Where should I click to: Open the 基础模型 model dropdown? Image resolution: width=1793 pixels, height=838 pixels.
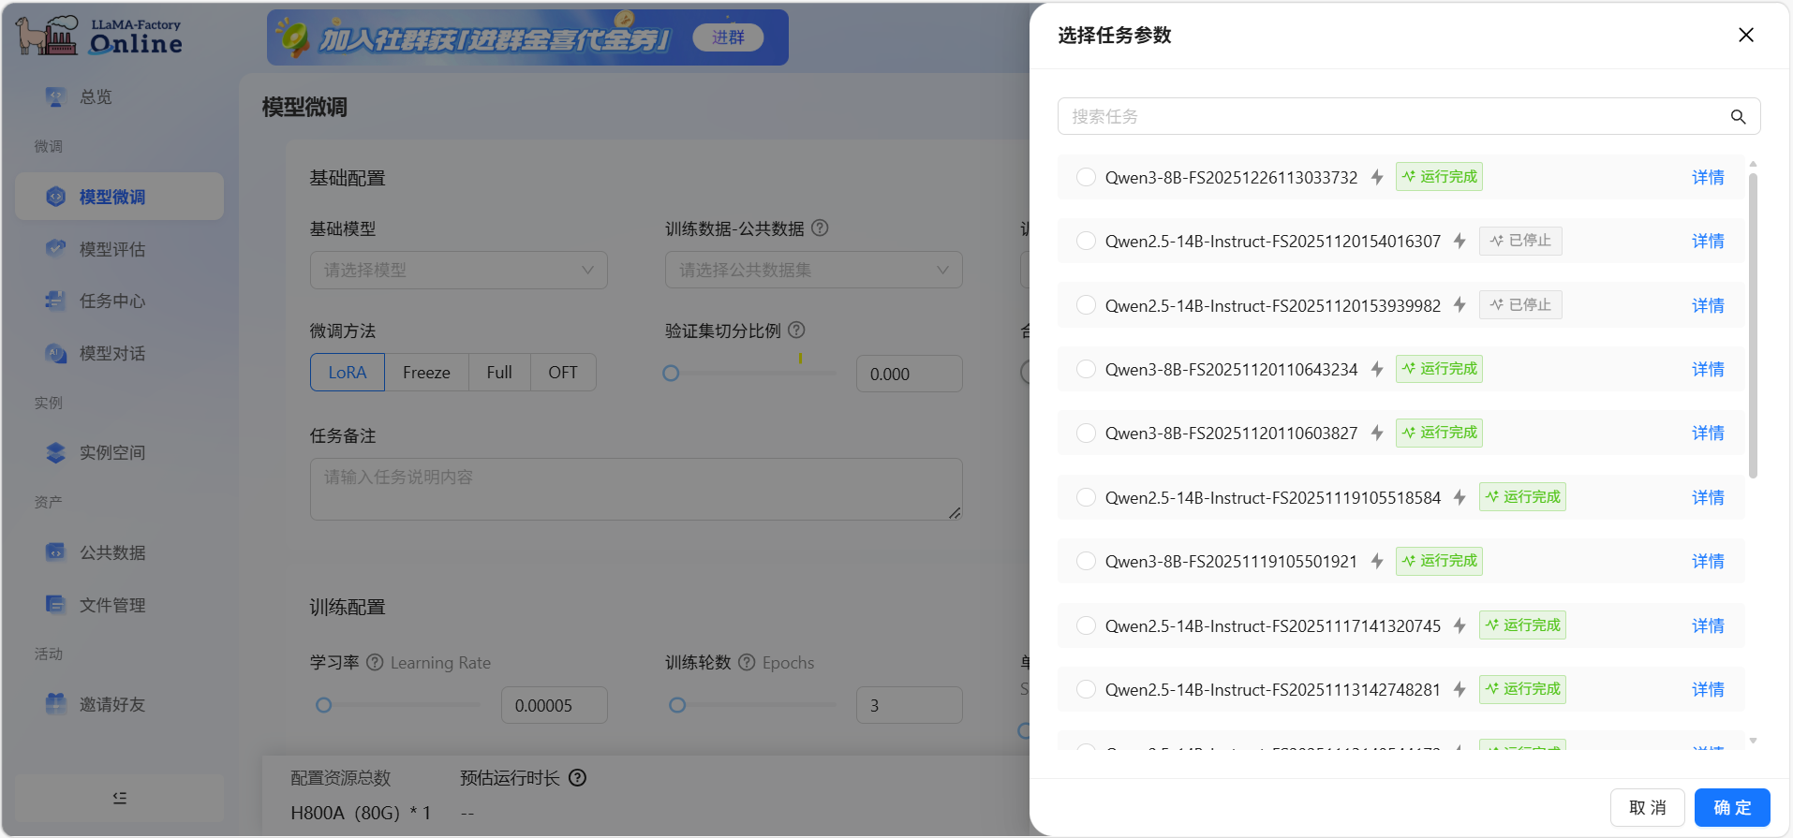pyautogui.click(x=459, y=270)
